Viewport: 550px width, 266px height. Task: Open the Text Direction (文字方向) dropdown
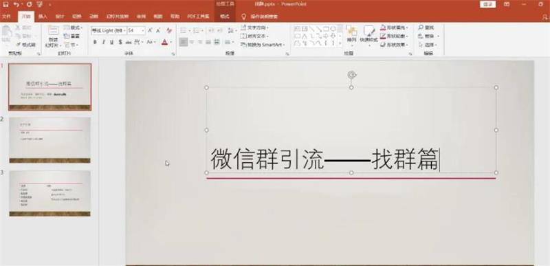[254, 27]
